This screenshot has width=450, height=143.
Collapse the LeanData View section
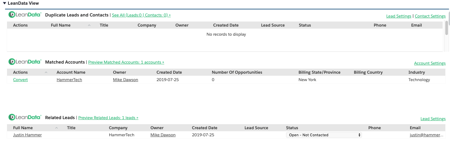click(x=4, y=3)
